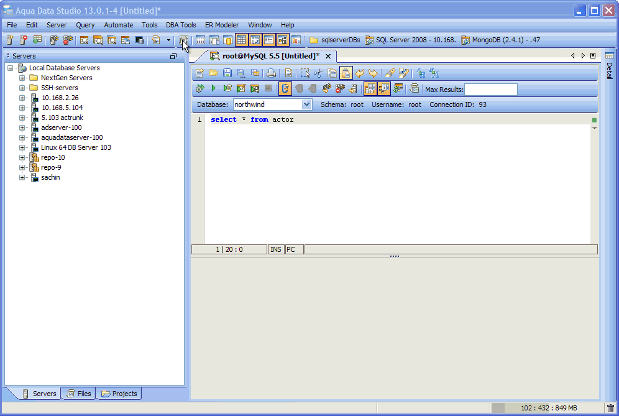The image size is (619, 416).
Task: Click the Register Server toolbar icon
Action: [x=10, y=40]
